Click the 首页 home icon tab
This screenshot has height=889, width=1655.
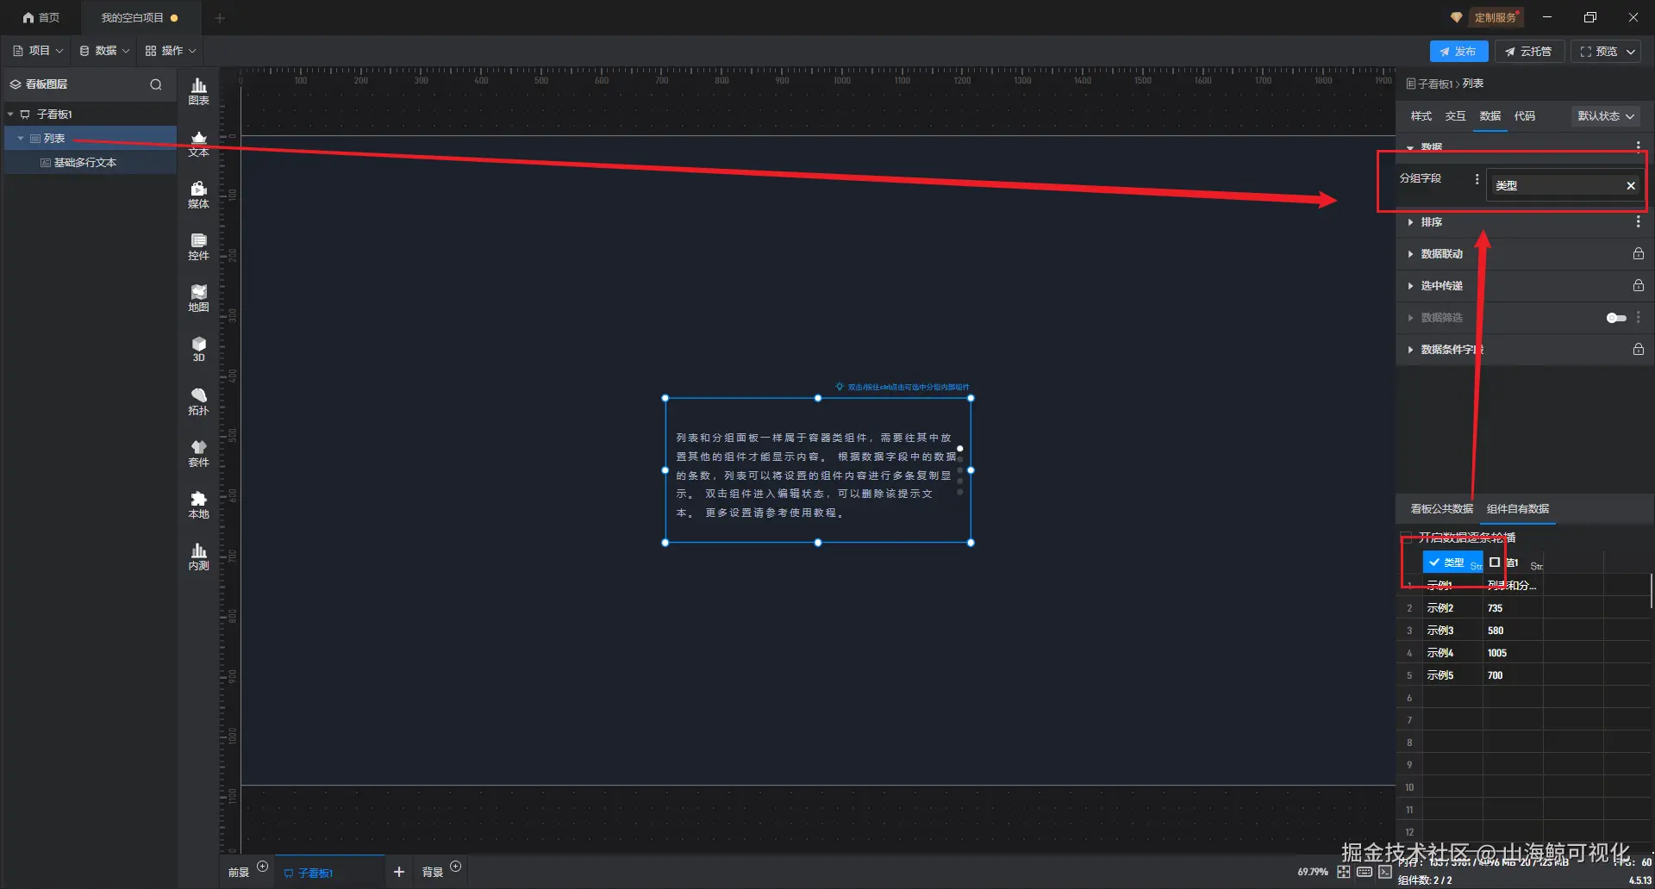coord(41,17)
